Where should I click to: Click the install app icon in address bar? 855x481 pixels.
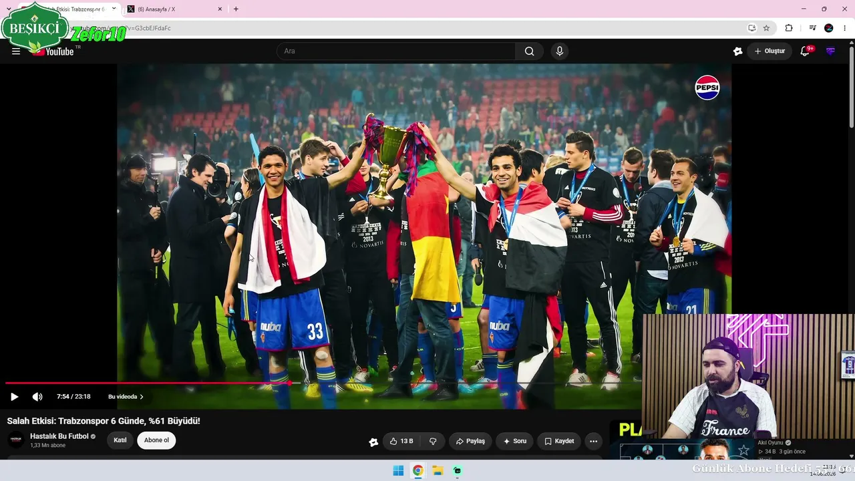tap(751, 28)
